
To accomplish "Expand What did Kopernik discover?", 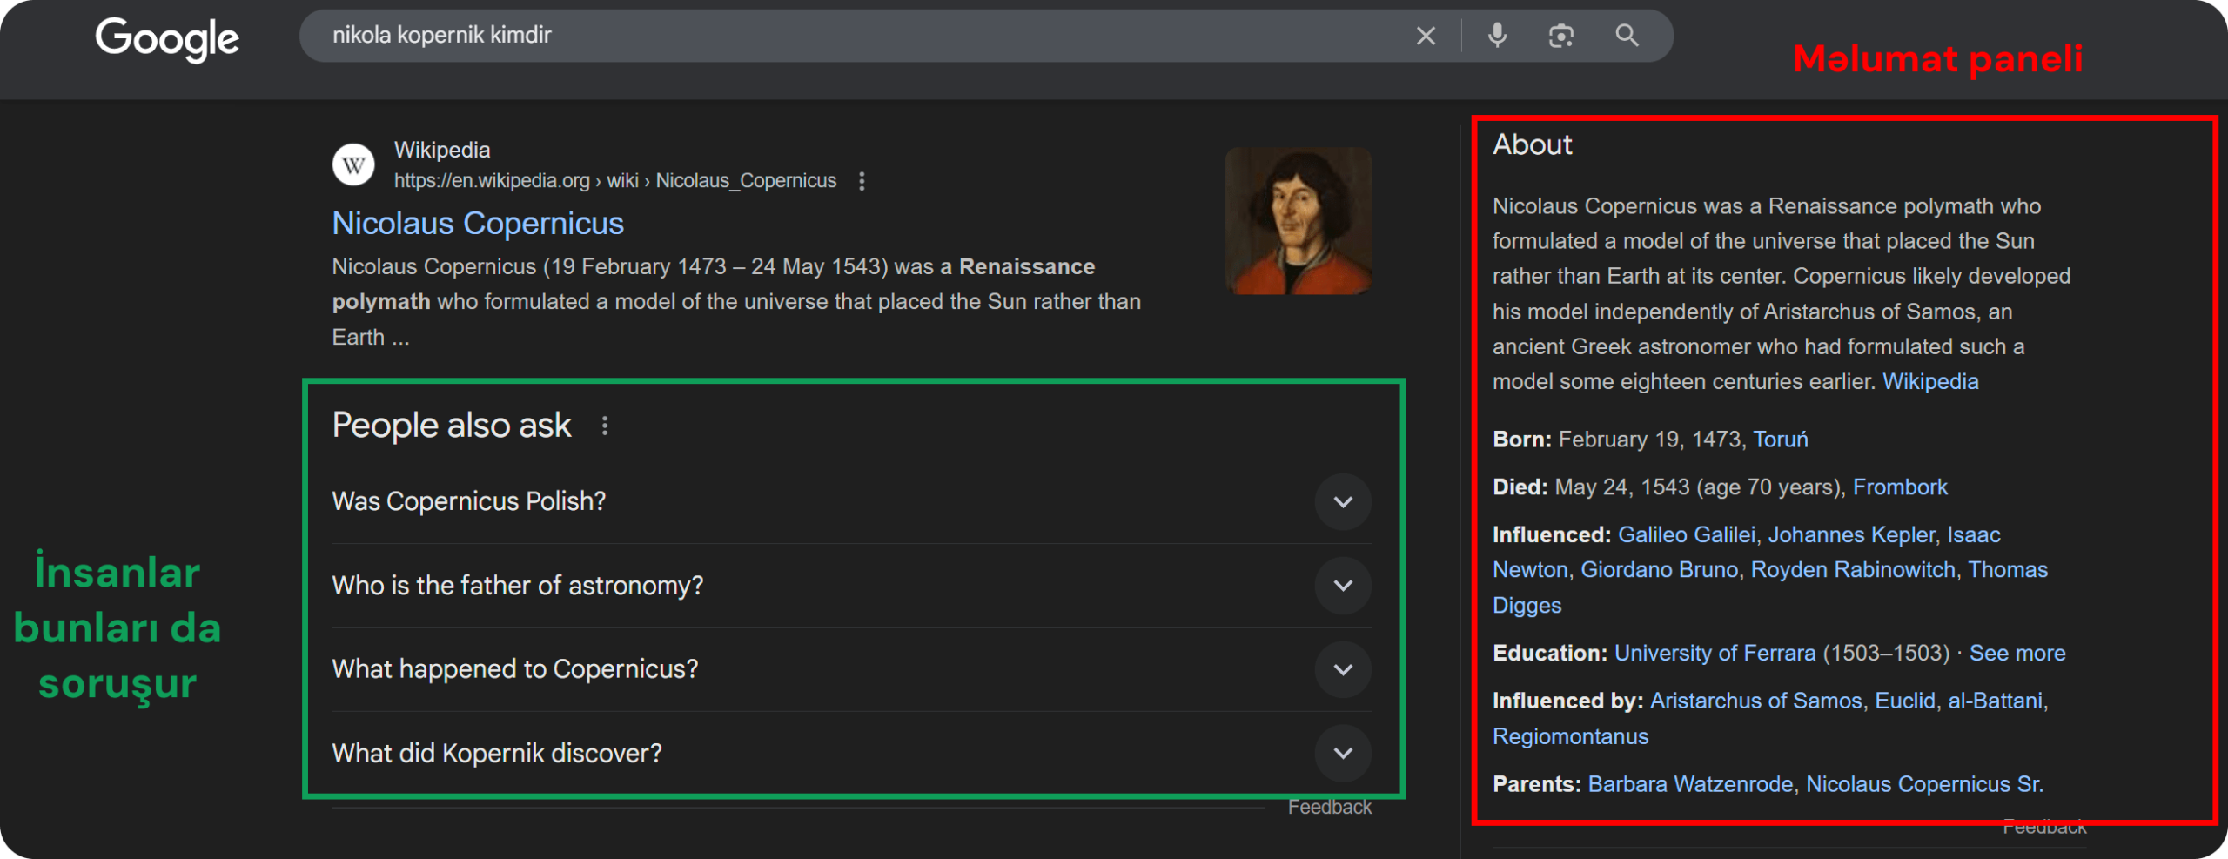I will 851,753.
